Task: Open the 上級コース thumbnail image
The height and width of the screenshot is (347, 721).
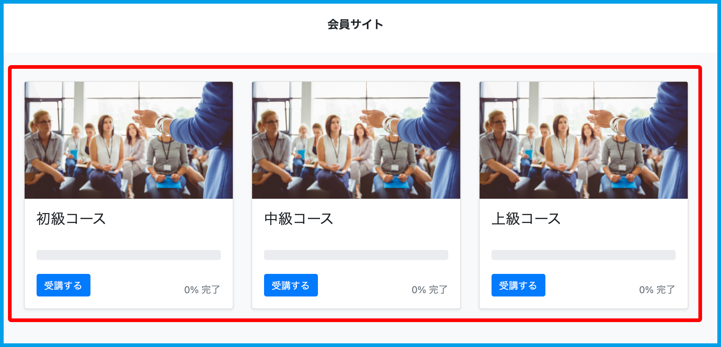Action: pos(584,140)
